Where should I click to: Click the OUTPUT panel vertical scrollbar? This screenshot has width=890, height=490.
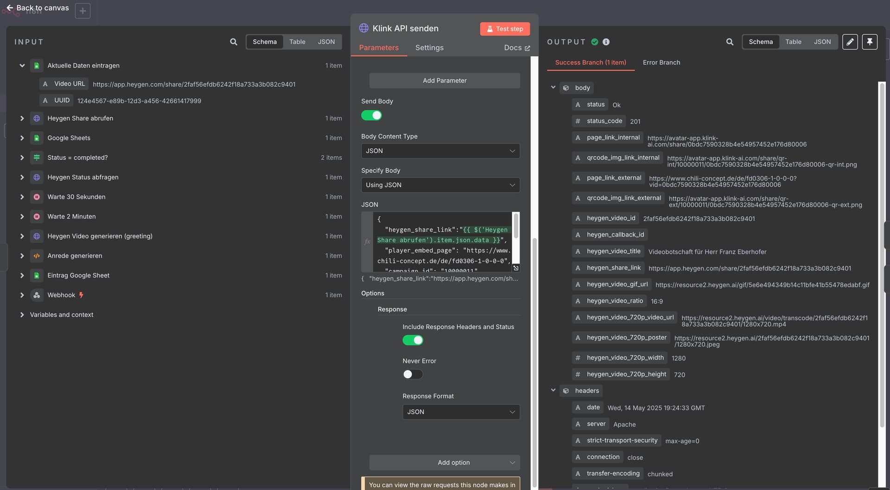pos(882,255)
